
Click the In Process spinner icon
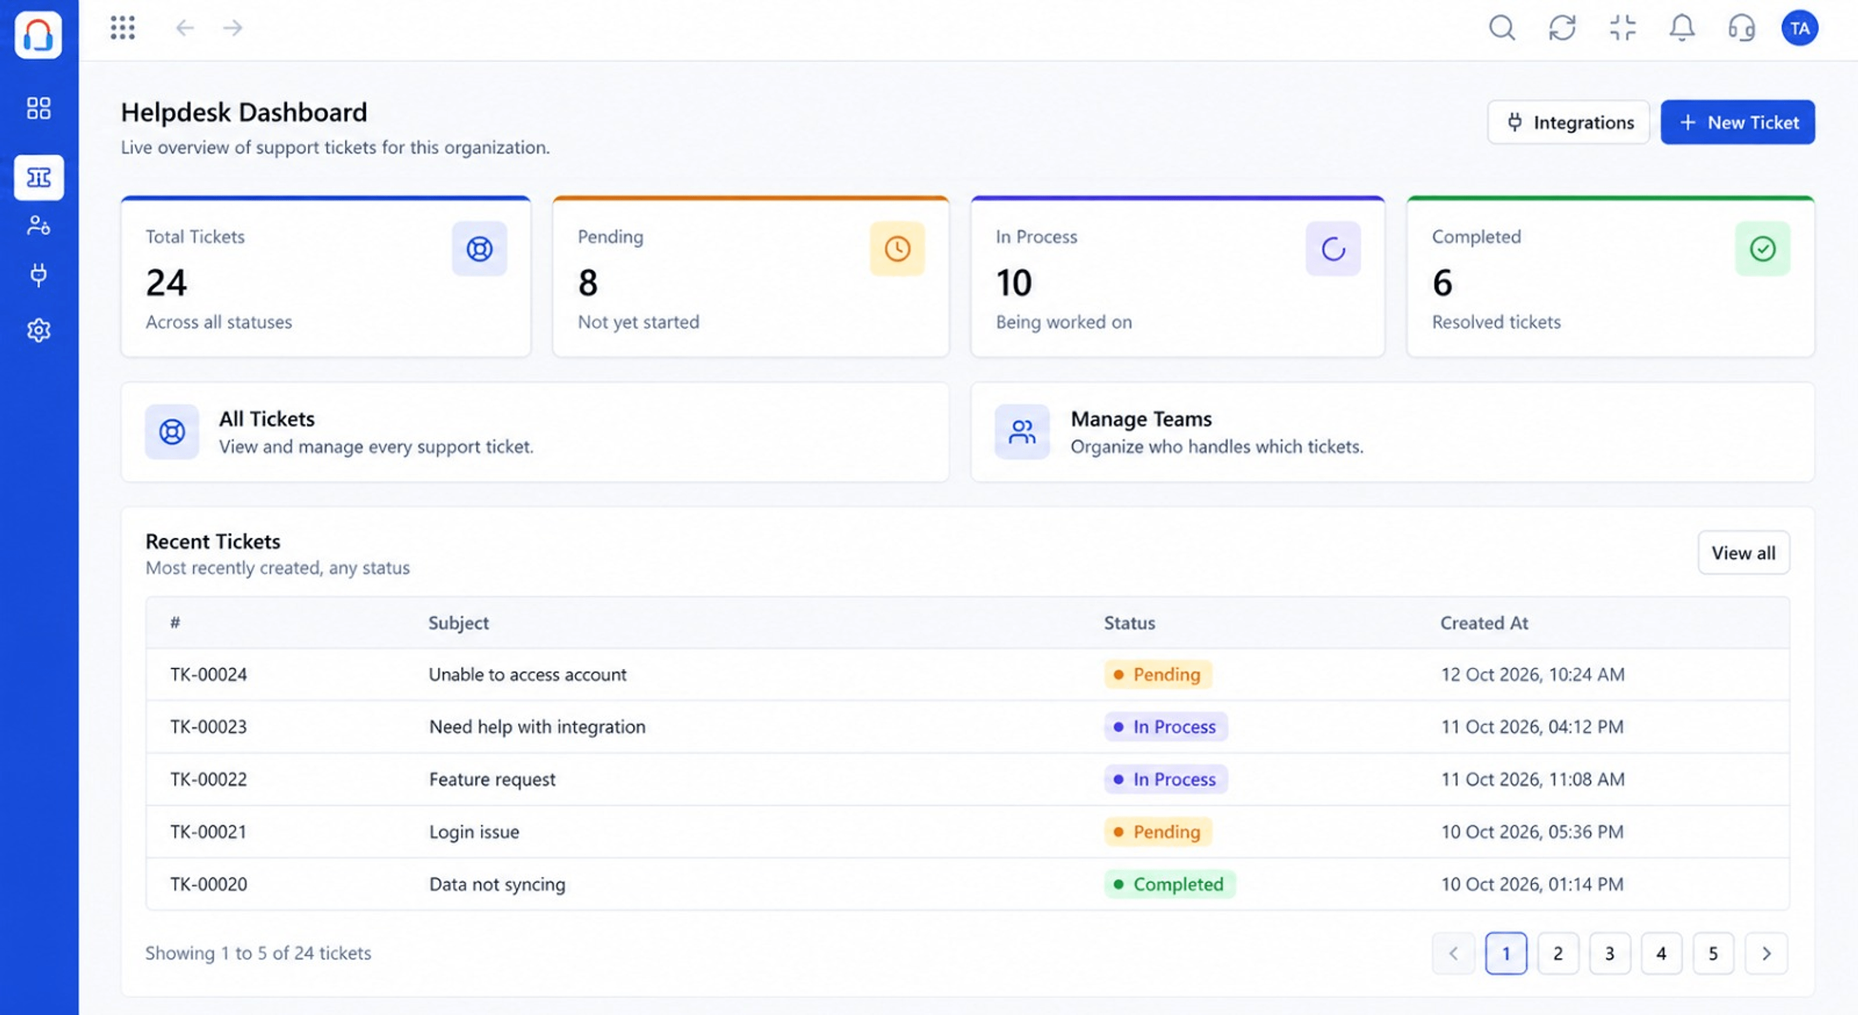(x=1333, y=249)
